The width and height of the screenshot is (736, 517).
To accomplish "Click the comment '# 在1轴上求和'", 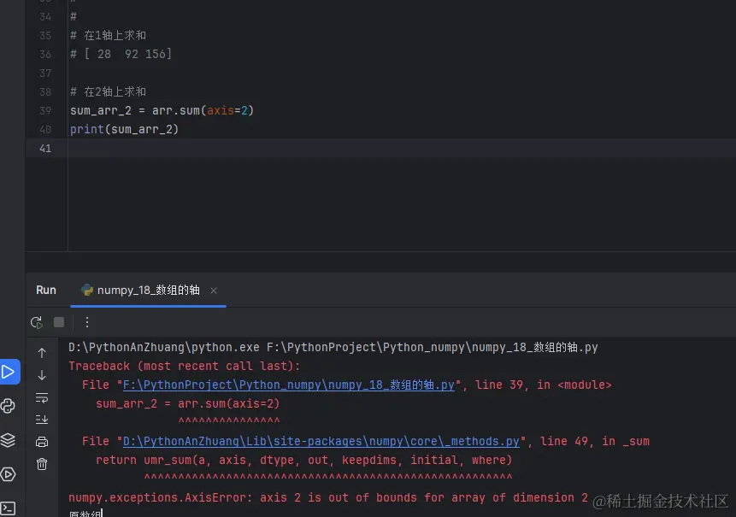I will pos(108,35).
